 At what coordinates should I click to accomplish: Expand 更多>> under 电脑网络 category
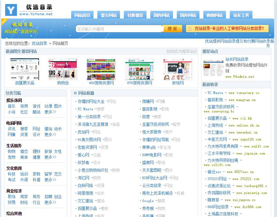[50, 134]
